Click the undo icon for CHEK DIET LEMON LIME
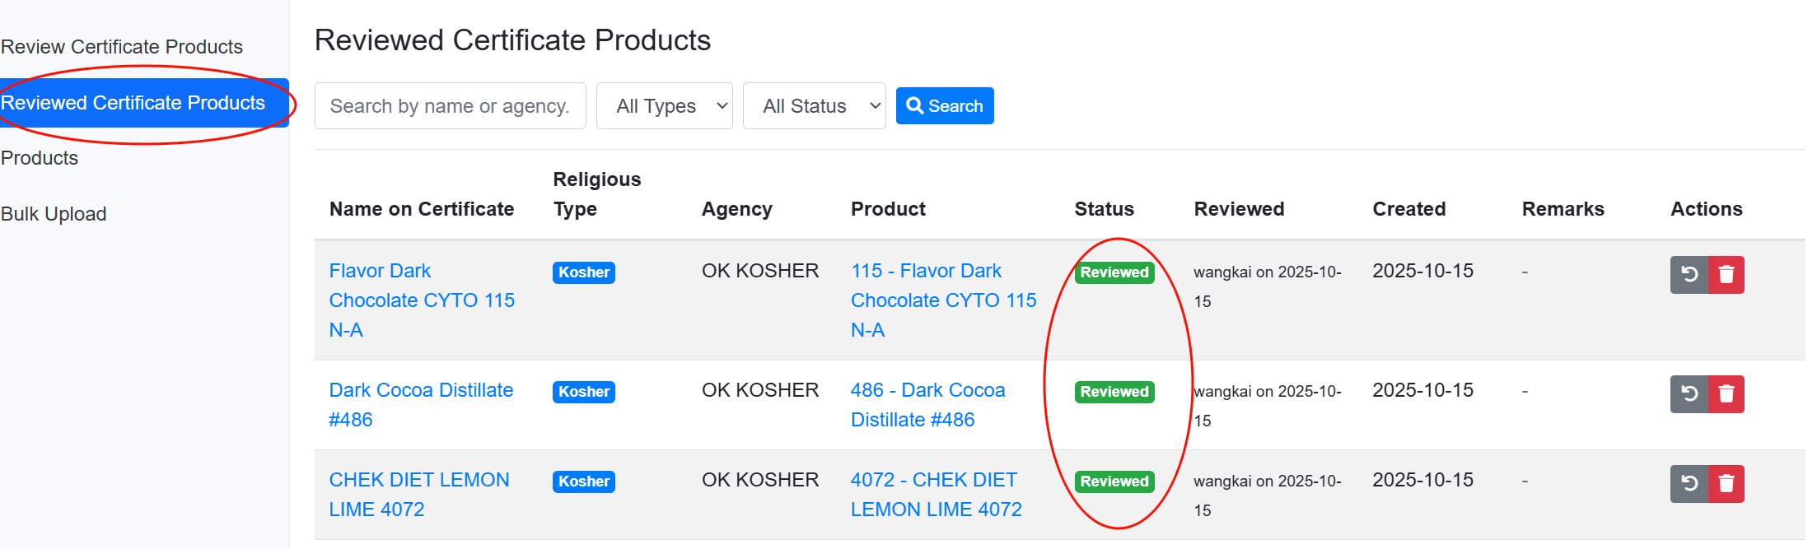This screenshot has height=549, width=1817. (1689, 484)
